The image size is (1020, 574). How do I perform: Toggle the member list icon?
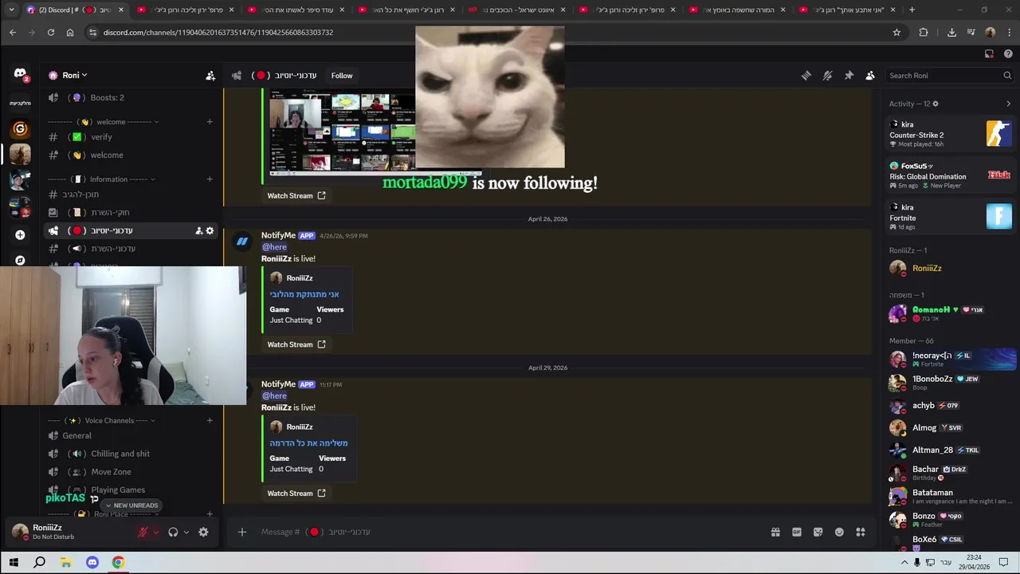click(x=870, y=76)
